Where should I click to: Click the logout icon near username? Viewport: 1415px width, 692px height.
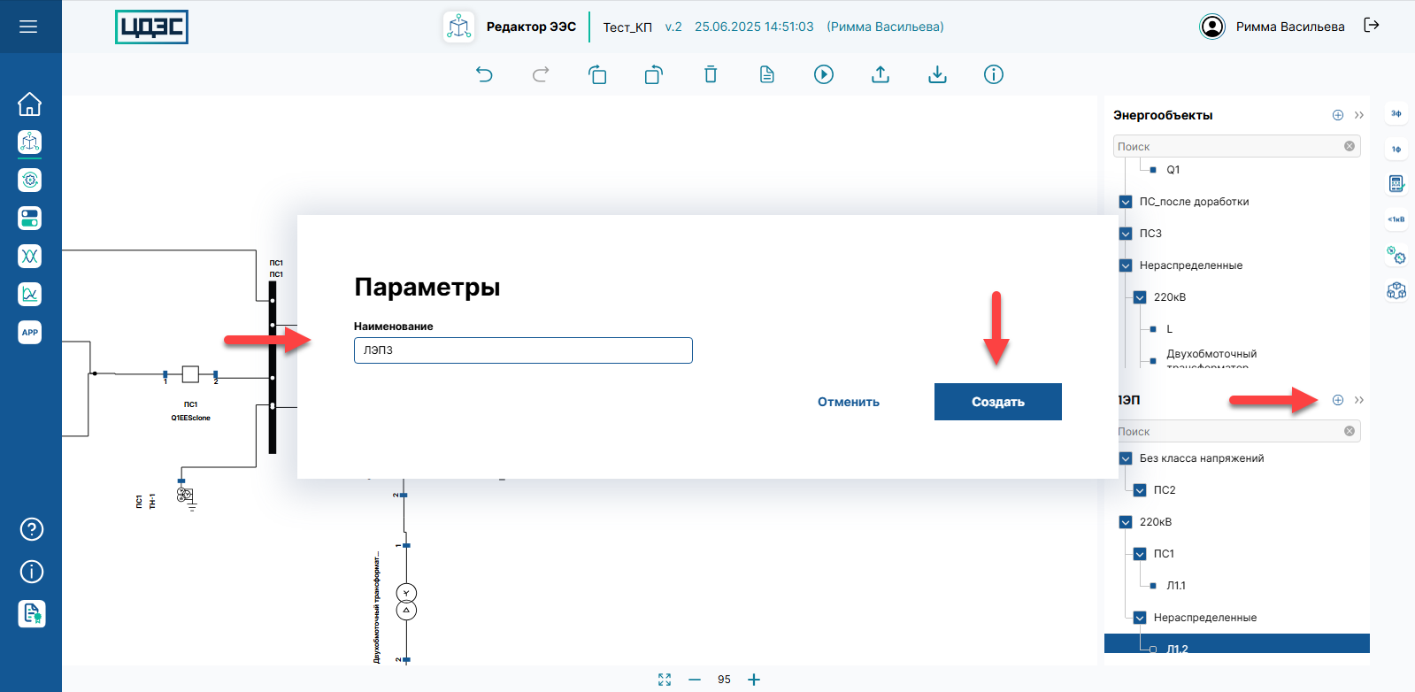(x=1372, y=26)
